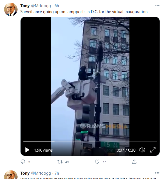Click the @Mrtdogg handle on second tweet

41,173
